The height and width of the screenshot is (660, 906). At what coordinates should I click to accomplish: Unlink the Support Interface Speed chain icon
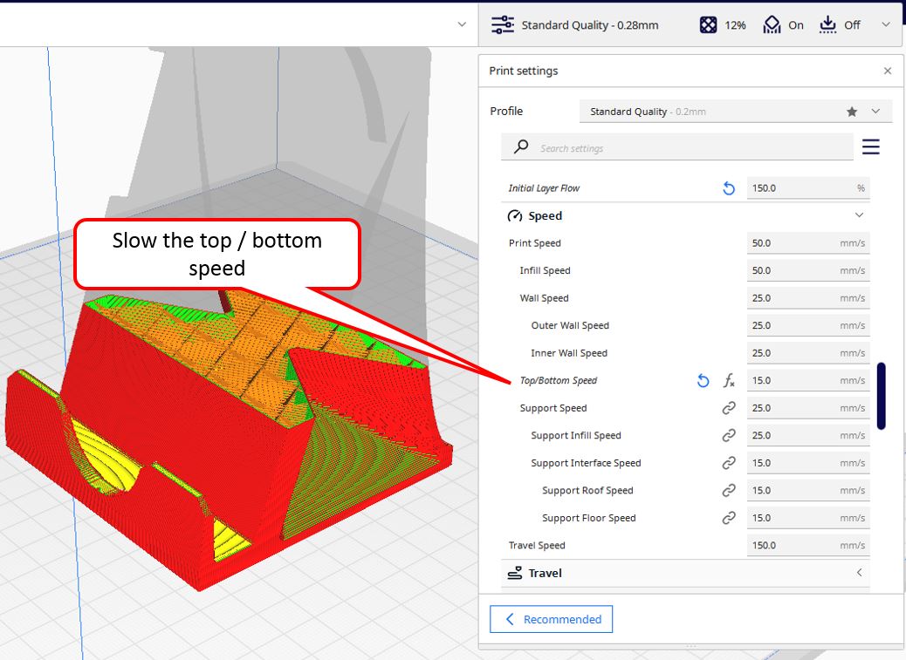point(729,462)
